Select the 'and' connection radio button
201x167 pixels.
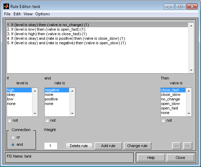pos(13,145)
